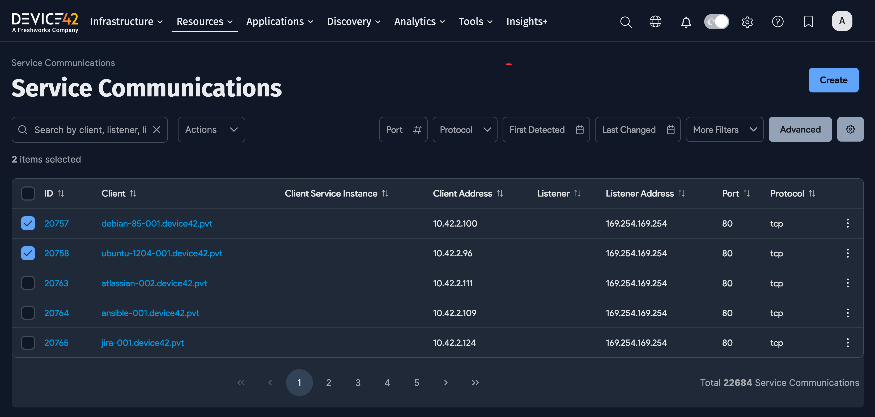Select the checkbox for row 20763

coord(28,283)
